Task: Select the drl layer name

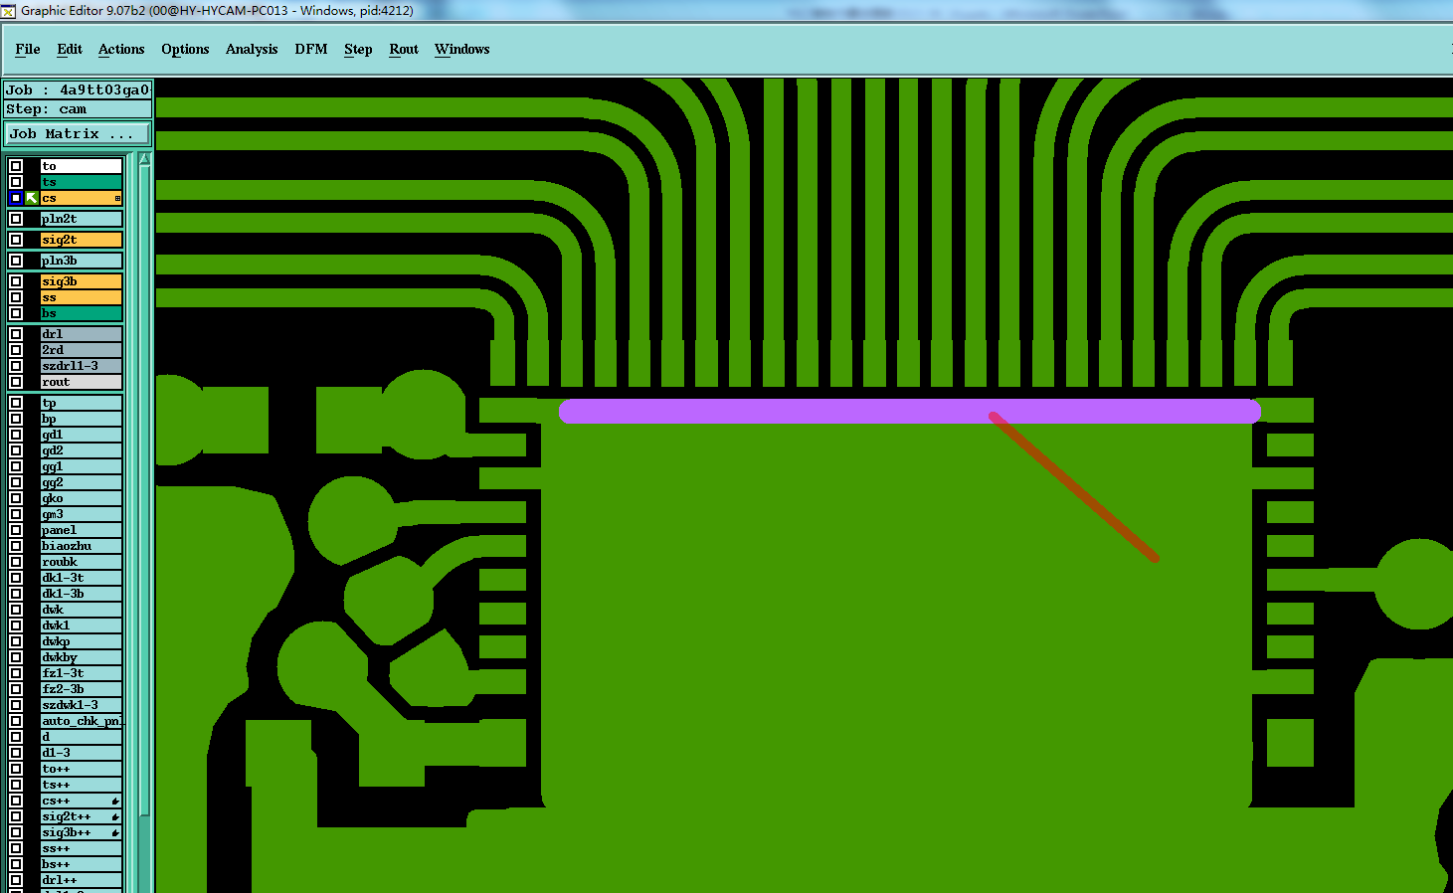Action: click(x=81, y=334)
